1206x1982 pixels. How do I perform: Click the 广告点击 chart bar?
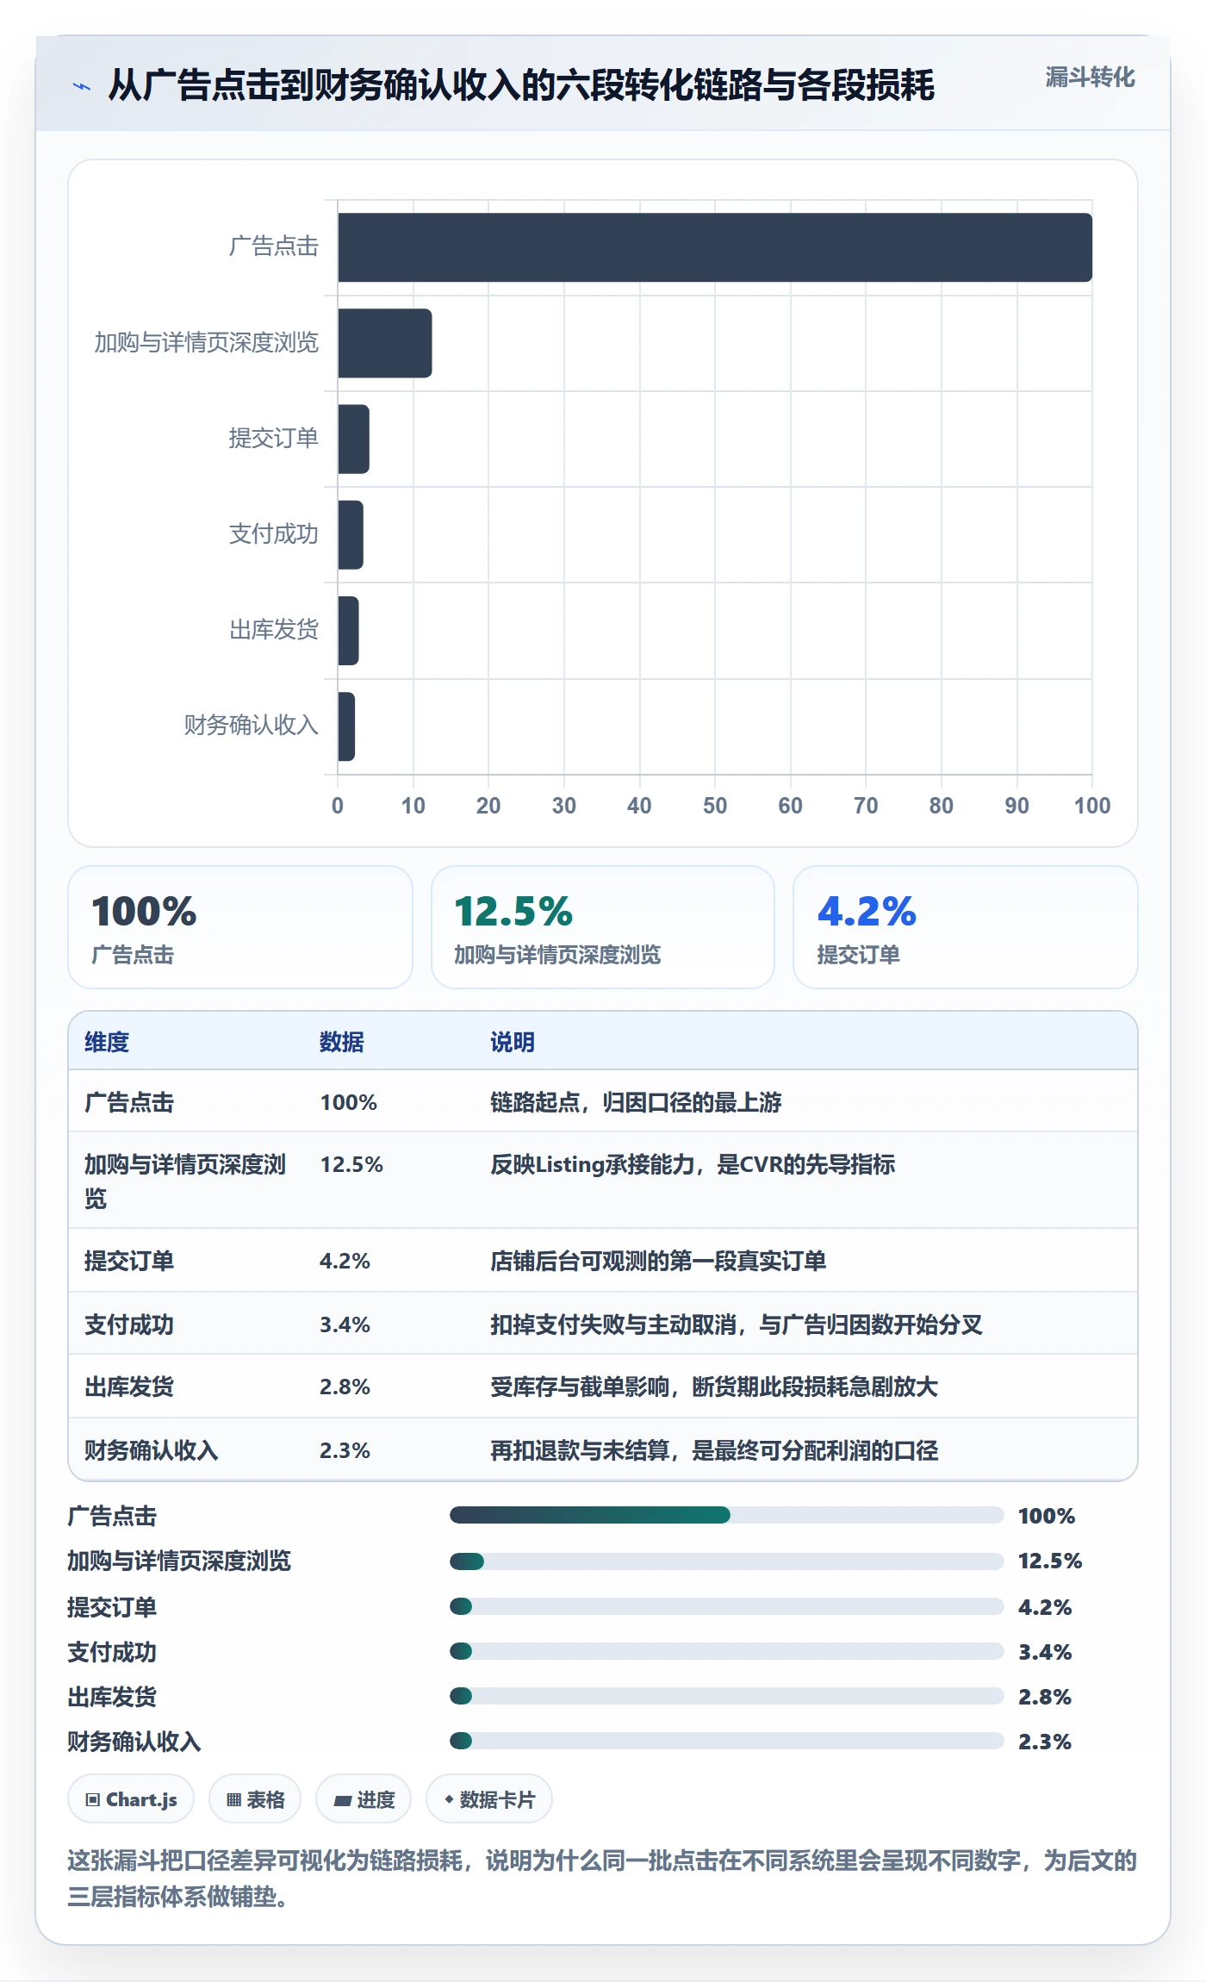point(715,247)
